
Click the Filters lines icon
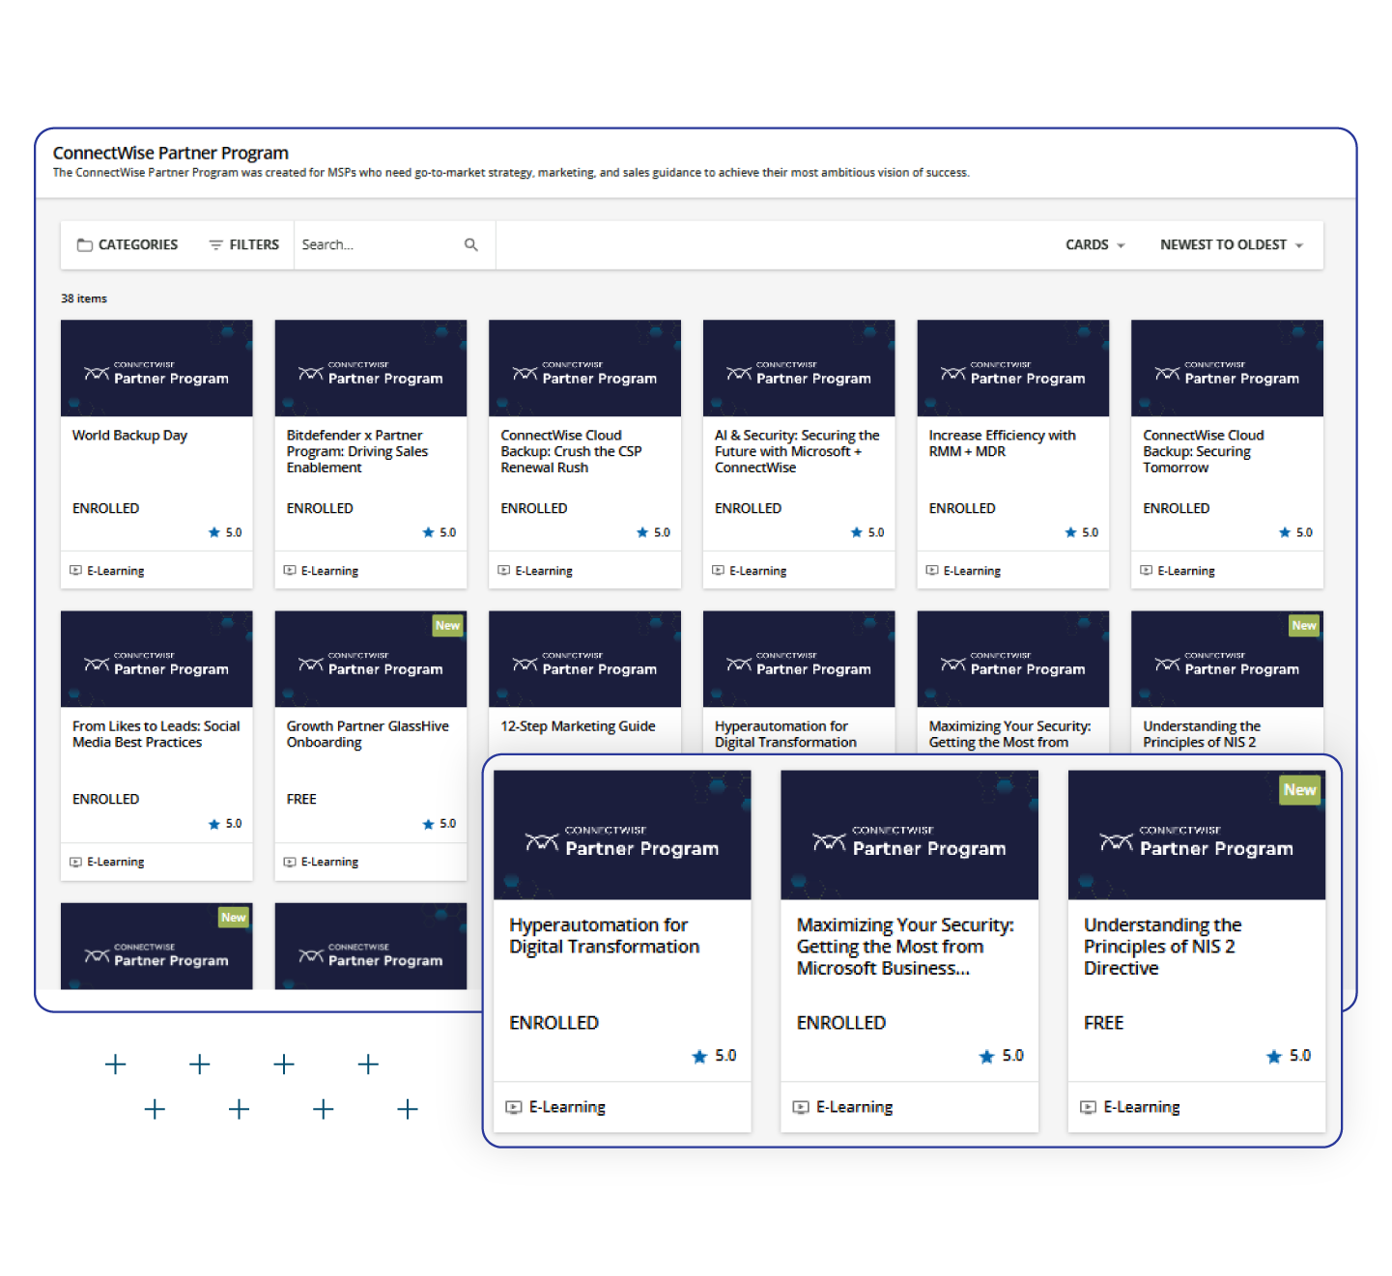click(x=216, y=245)
